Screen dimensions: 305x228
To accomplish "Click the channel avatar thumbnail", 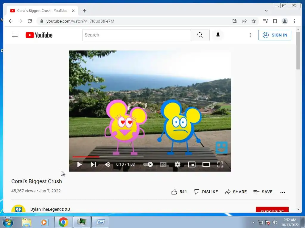I will (x=18, y=209).
